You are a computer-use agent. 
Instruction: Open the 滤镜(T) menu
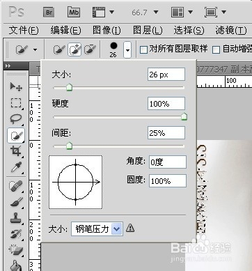231,31
